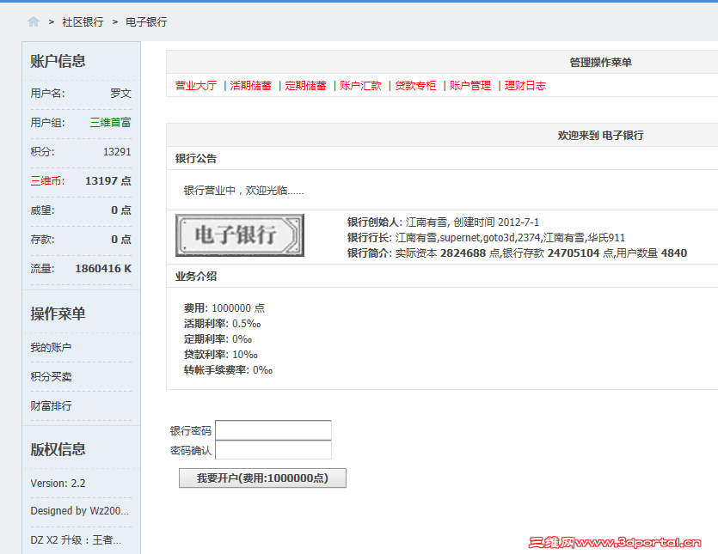Click the 管理操作菜单 header
This screenshot has height=554, width=718.
[x=600, y=63]
